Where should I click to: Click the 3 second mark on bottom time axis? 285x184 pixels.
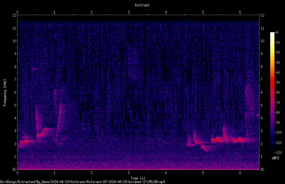tap(129, 173)
